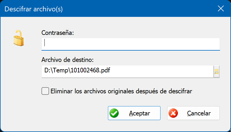This screenshot has height=132, width=231.
Task: Enable Eliminar los archivos originales checkbox
Action: (x=45, y=91)
